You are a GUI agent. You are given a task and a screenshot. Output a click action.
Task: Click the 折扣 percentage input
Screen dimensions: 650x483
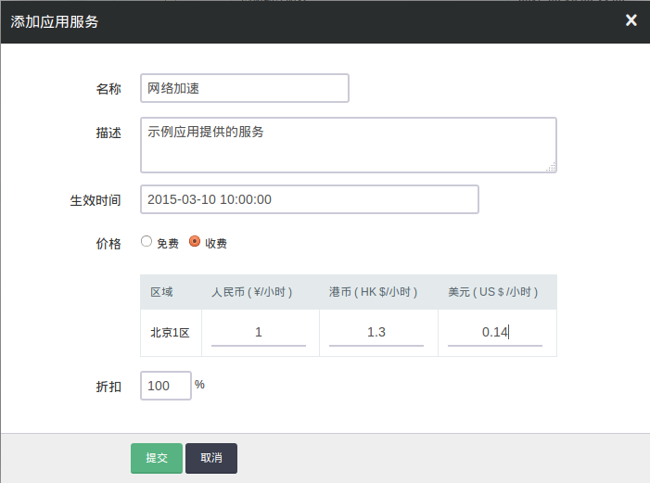(x=165, y=386)
